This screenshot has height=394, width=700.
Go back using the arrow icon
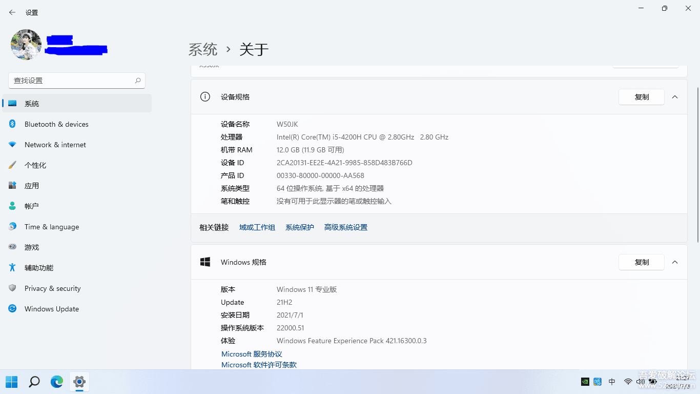click(x=12, y=12)
